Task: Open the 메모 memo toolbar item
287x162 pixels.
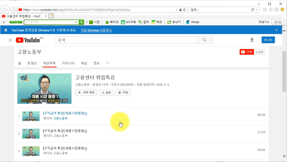Action: pyautogui.click(x=157, y=22)
